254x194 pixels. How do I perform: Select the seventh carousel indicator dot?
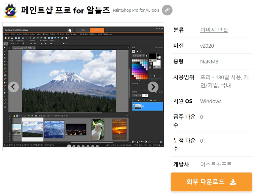97,146
